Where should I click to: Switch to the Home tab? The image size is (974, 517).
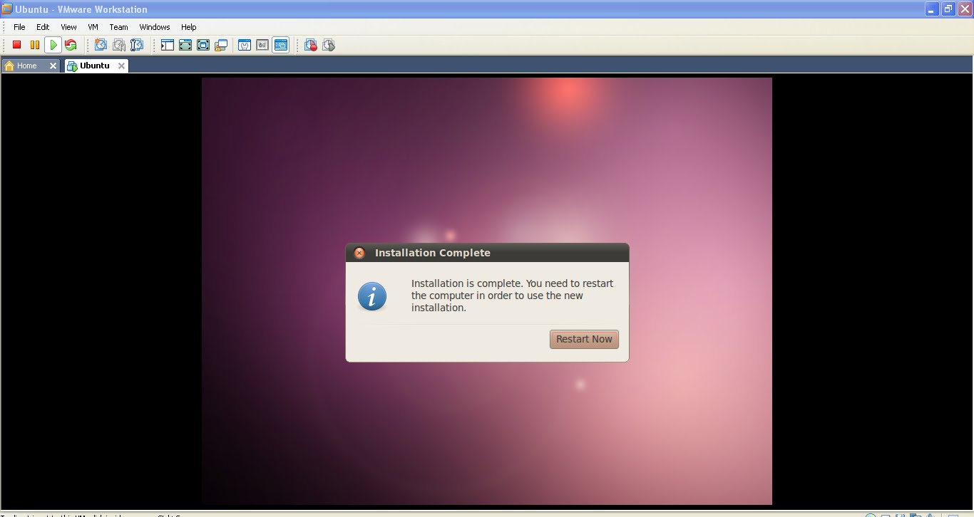click(26, 66)
